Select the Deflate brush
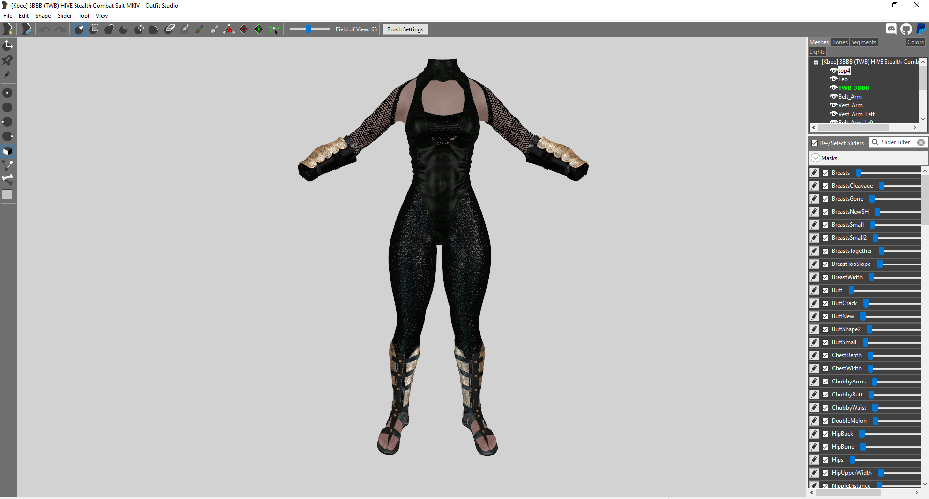The height and width of the screenshot is (499, 929). pyautogui.click(x=123, y=29)
